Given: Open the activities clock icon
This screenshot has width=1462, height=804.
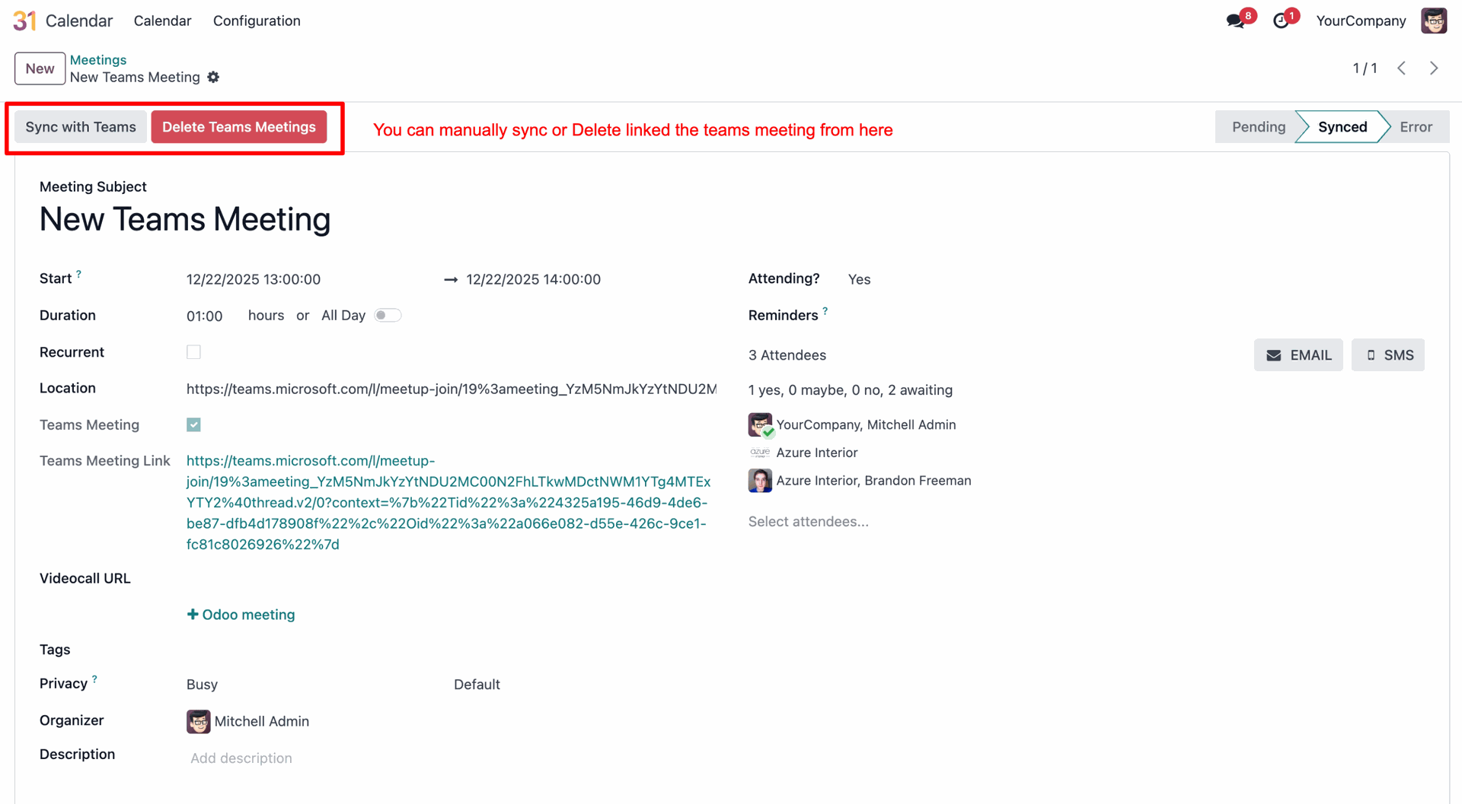Looking at the screenshot, I should 1281,21.
